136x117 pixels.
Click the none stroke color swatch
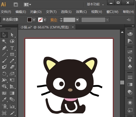point(40,20)
